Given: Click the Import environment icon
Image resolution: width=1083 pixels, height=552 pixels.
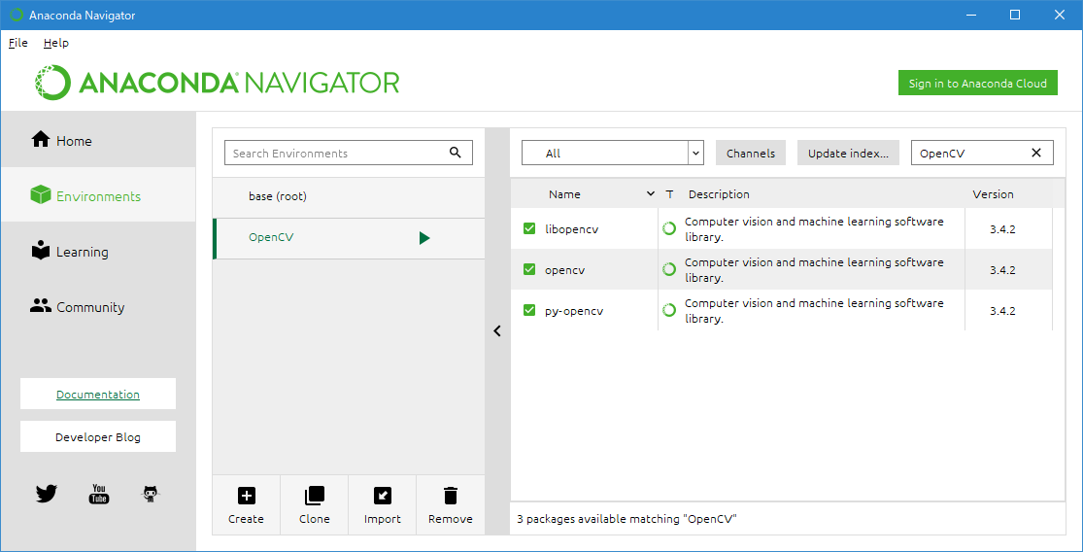Looking at the screenshot, I should pos(382,496).
